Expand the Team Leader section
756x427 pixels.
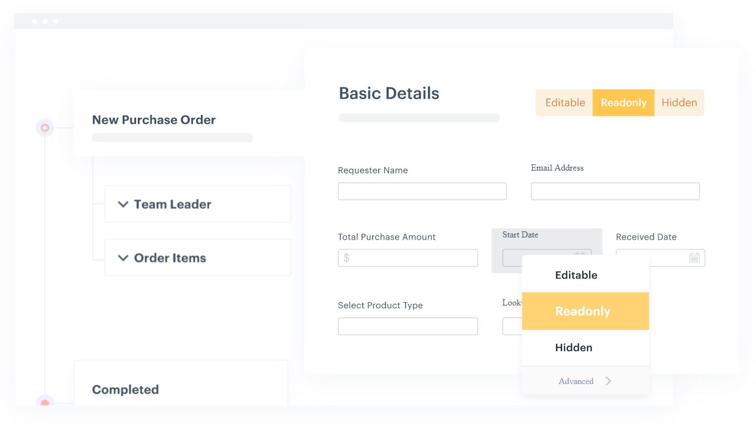click(123, 205)
